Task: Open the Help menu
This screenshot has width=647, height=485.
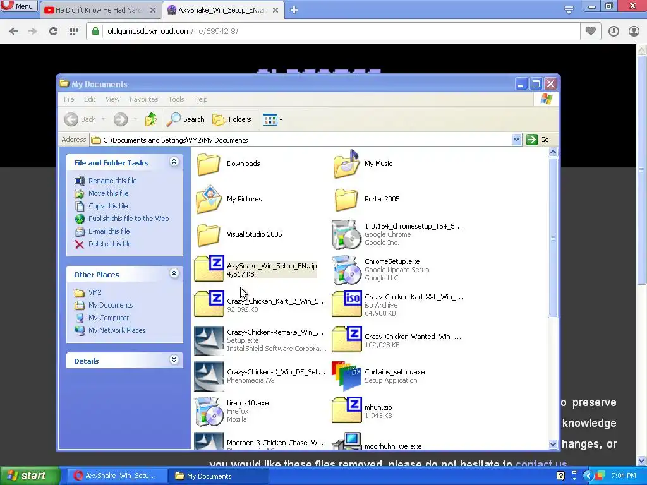Action: click(200, 99)
